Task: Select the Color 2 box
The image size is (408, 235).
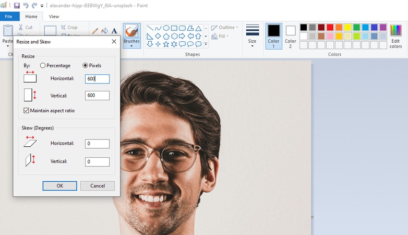Action: 291,36
